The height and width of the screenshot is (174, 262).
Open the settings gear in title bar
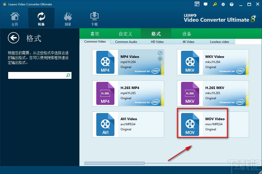[x=223, y=4]
